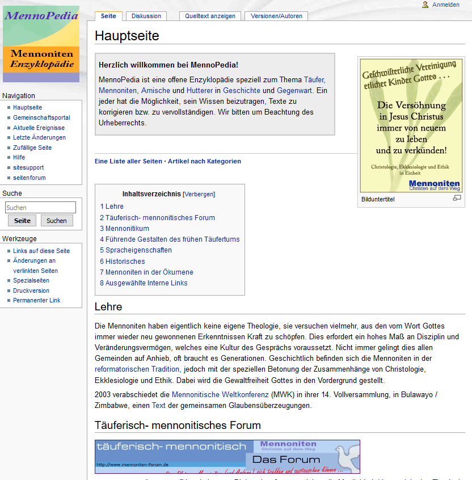The height and width of the screenshot is (480, 472).
Task: Click the Suchen button
Action: click(57, 220)
